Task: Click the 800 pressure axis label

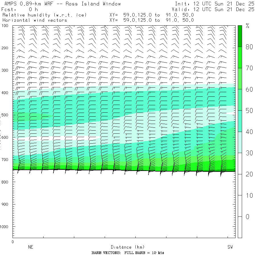Action: coord(5,182)
